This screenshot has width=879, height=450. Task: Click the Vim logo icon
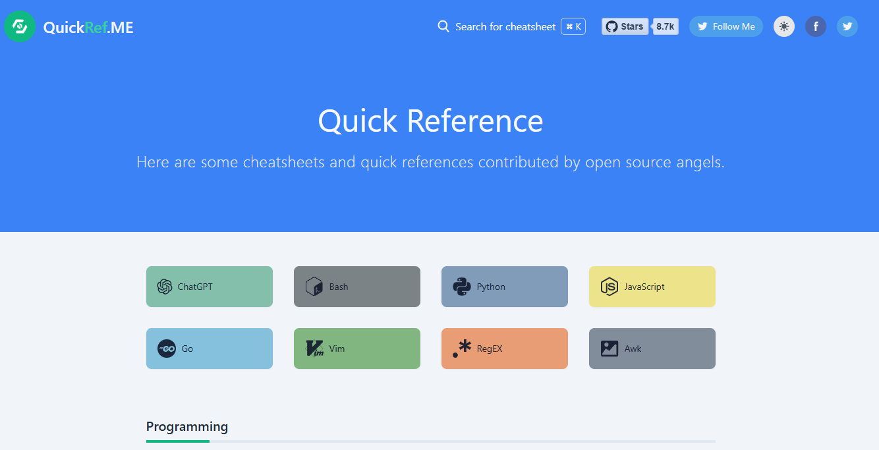[315, 349]
